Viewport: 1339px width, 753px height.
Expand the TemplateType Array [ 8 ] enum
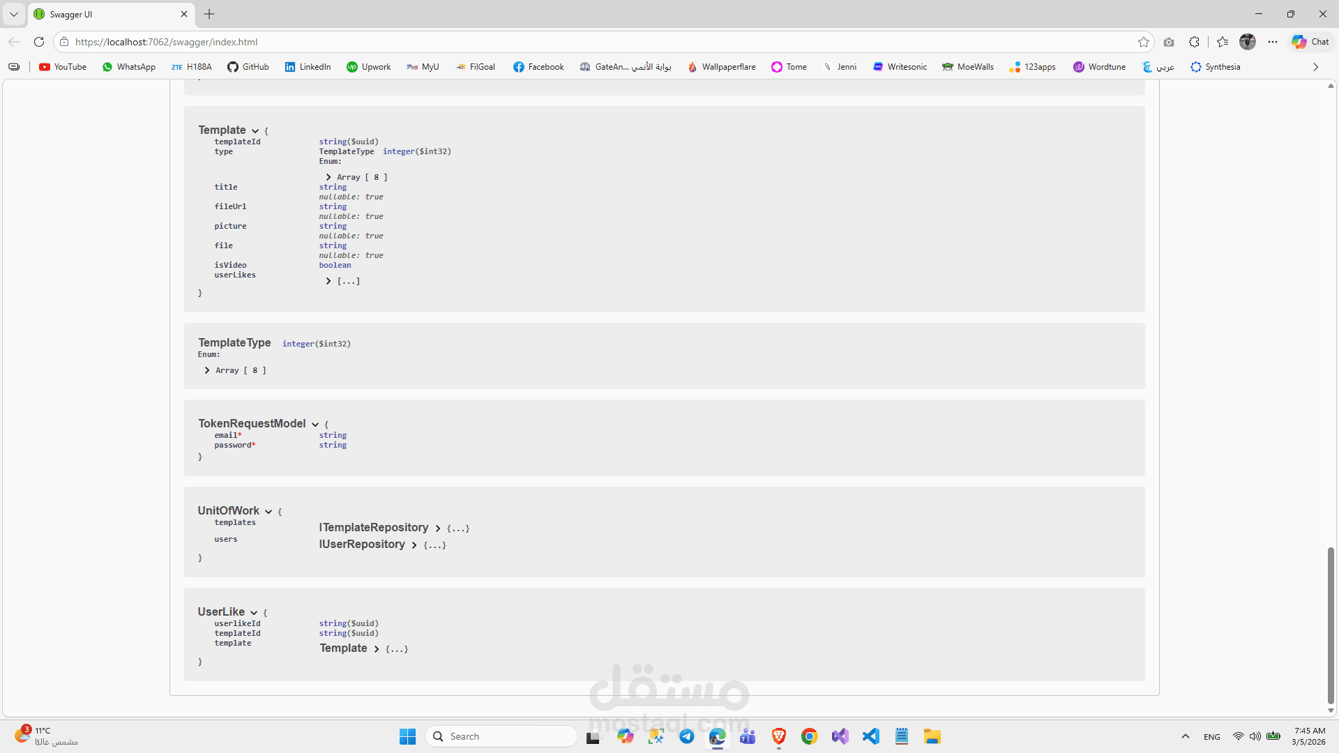click(x=207, y=370)
